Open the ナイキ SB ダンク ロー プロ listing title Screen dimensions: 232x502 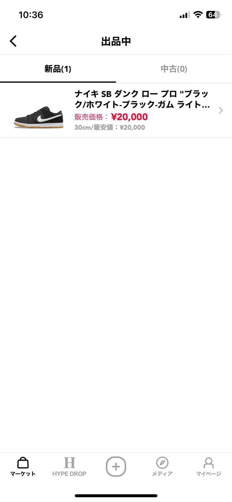tap(142, 99)
